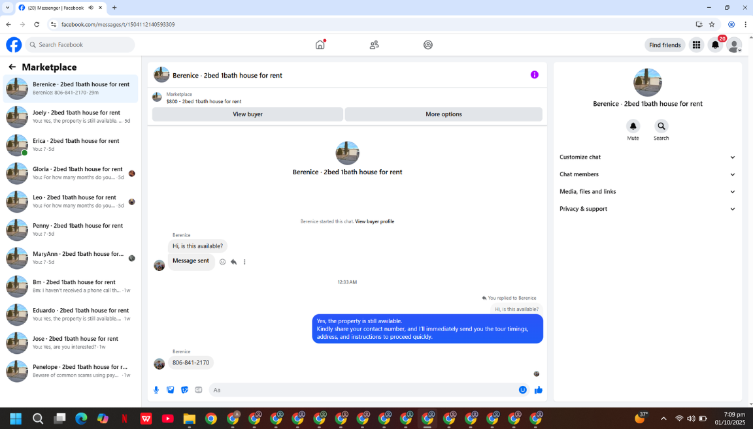The height and width of the screenshot is (429, 753).
Task: Open the Groups icon in top navigation
Action: pyautogui.click(x=428, y=44)
